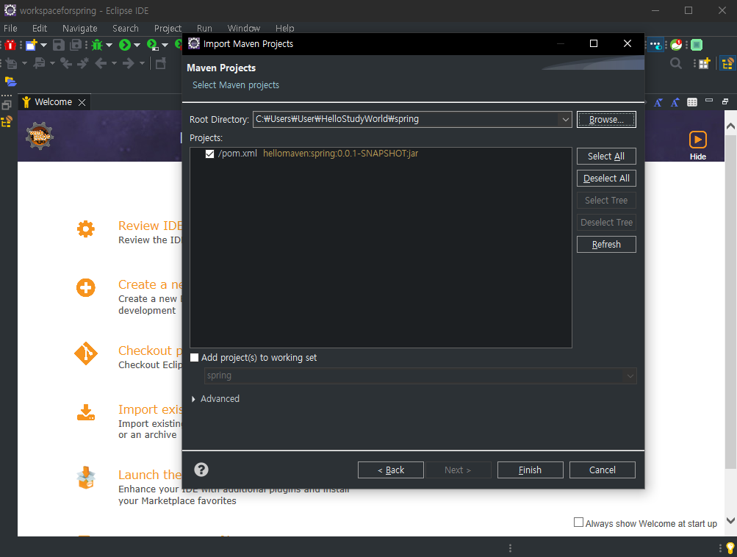737x557 pixels.
Task: Click the Back navigation arrow in the toolbar
Action: (101, 63)
